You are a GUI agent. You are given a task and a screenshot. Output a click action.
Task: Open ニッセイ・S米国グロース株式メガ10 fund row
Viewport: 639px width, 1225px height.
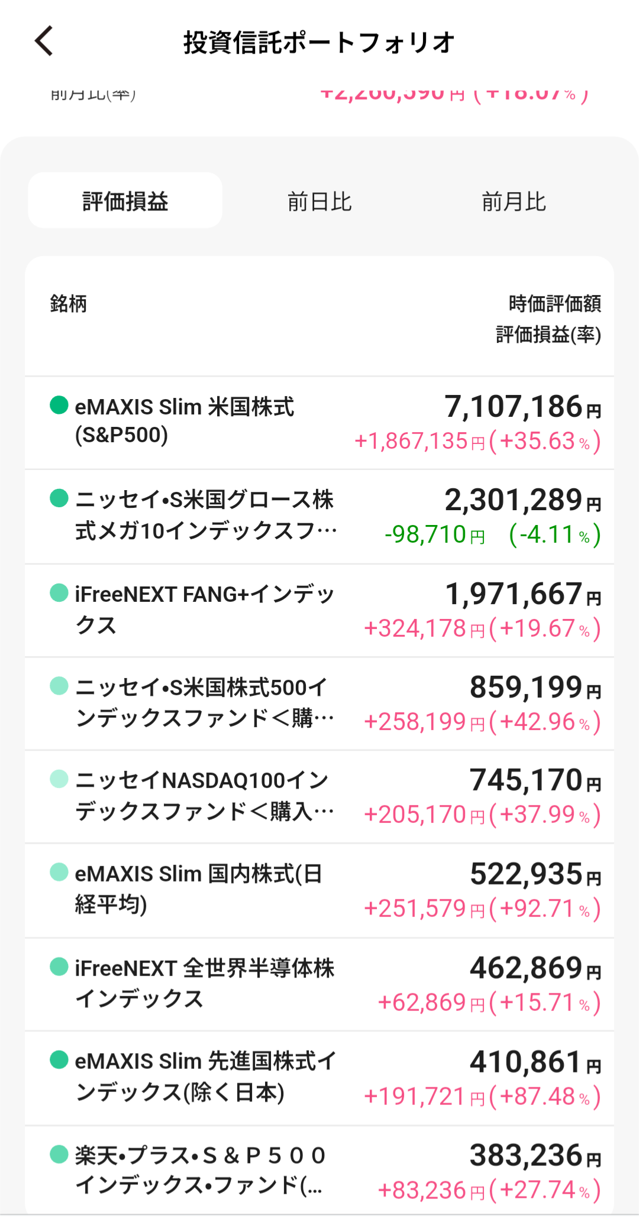click(x=205, y=516)
